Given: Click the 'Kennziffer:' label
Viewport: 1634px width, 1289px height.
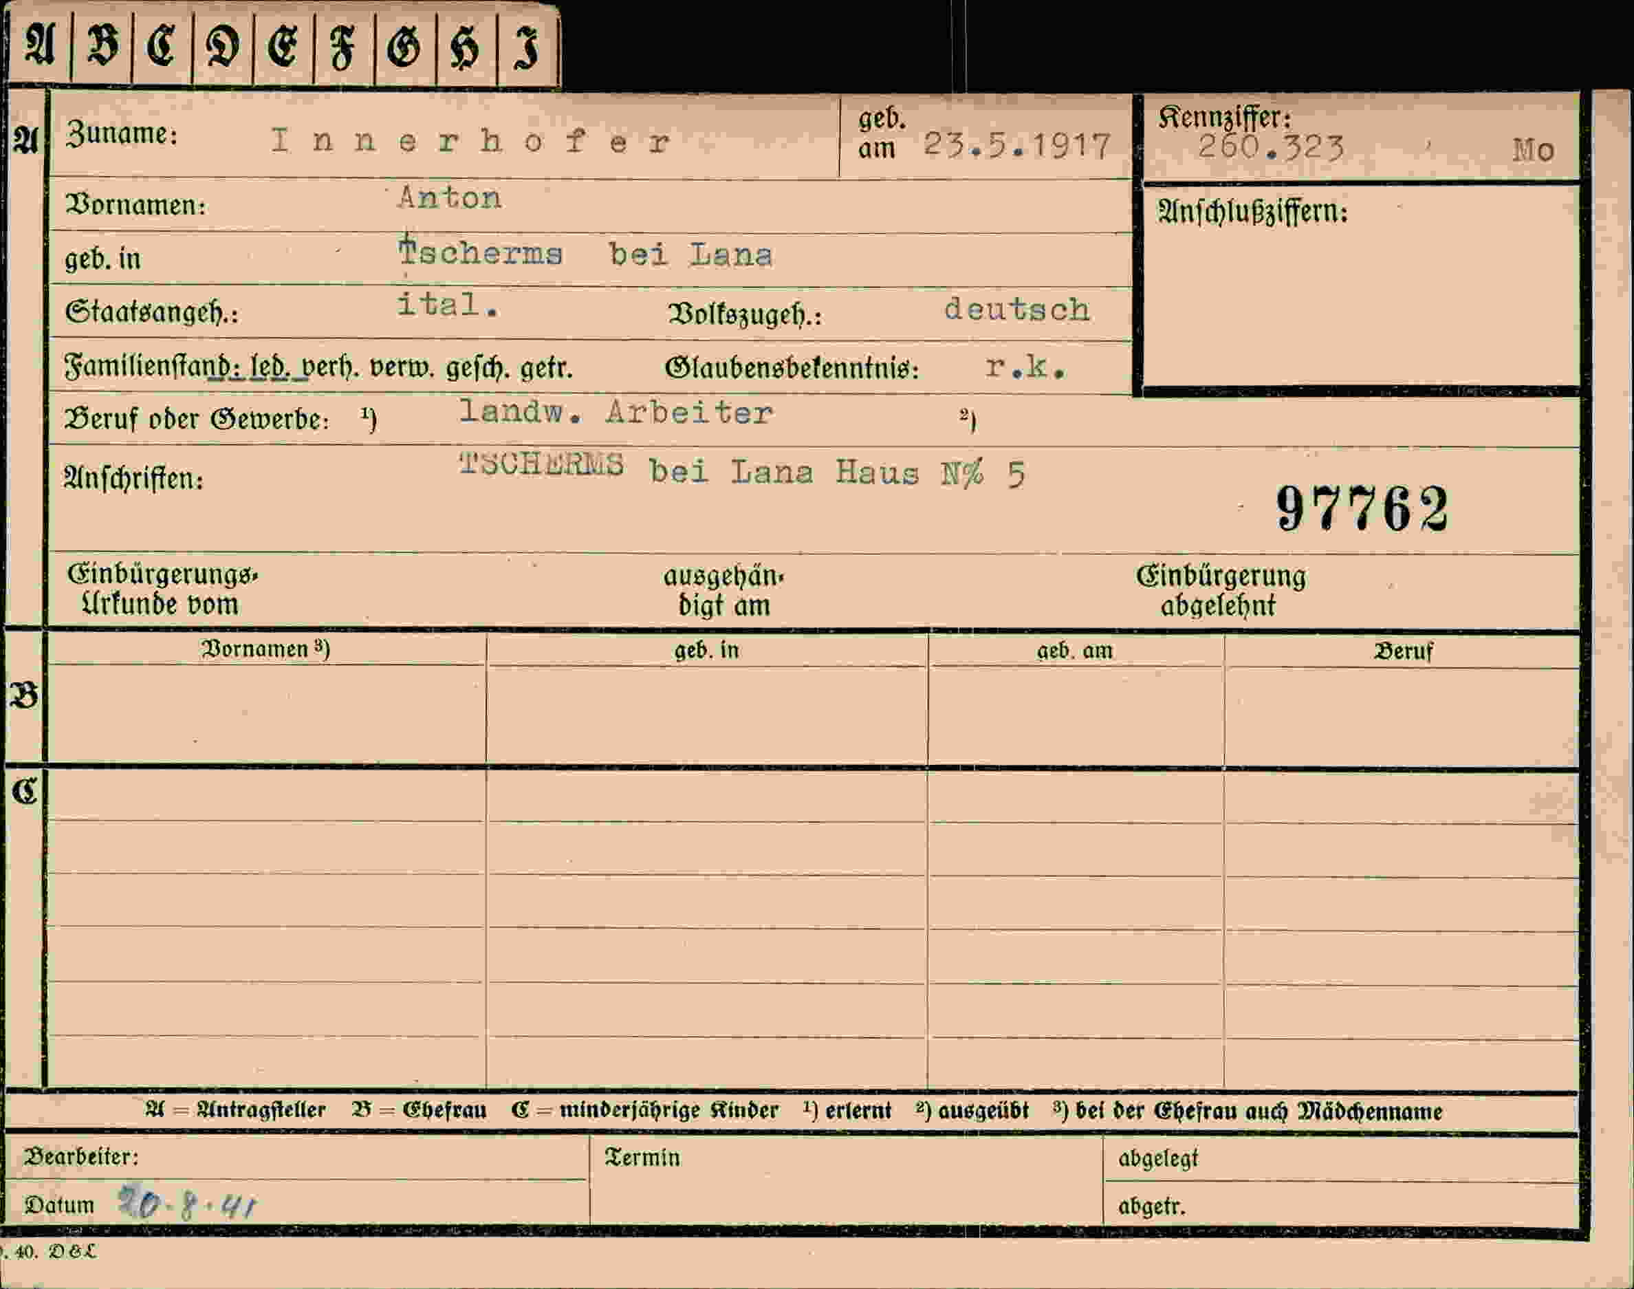Looking at the screenshot, I should pyautogui.click(x=1225, y=117).
